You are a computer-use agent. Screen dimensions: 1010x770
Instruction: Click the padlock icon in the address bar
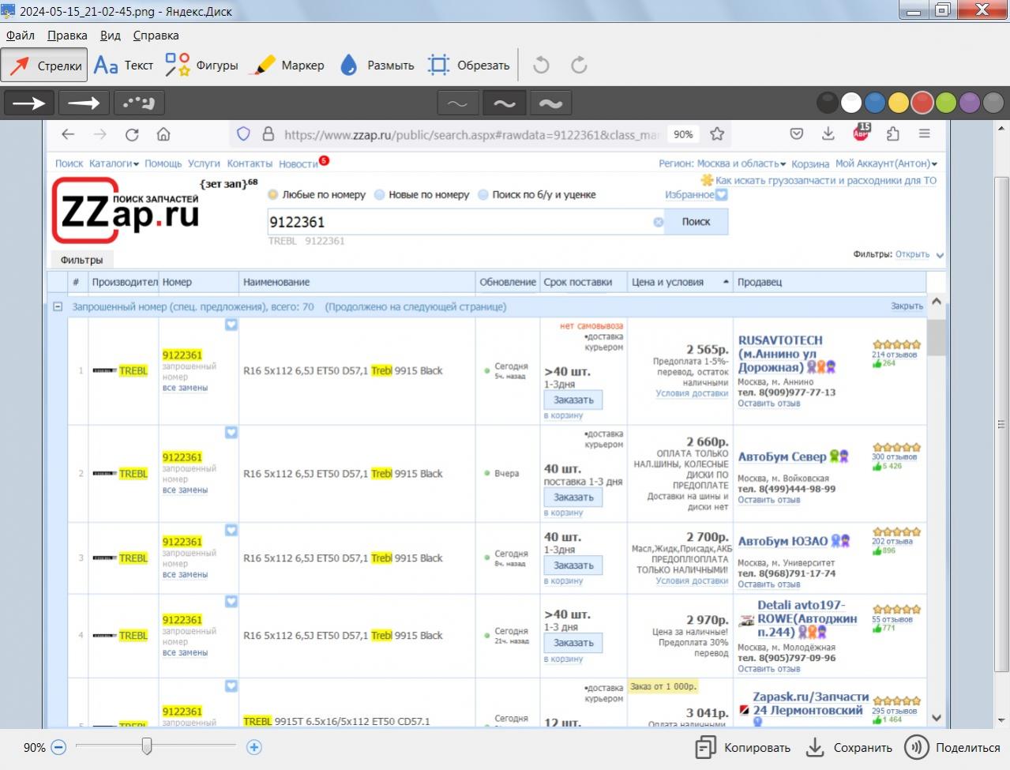pos(268,134)
